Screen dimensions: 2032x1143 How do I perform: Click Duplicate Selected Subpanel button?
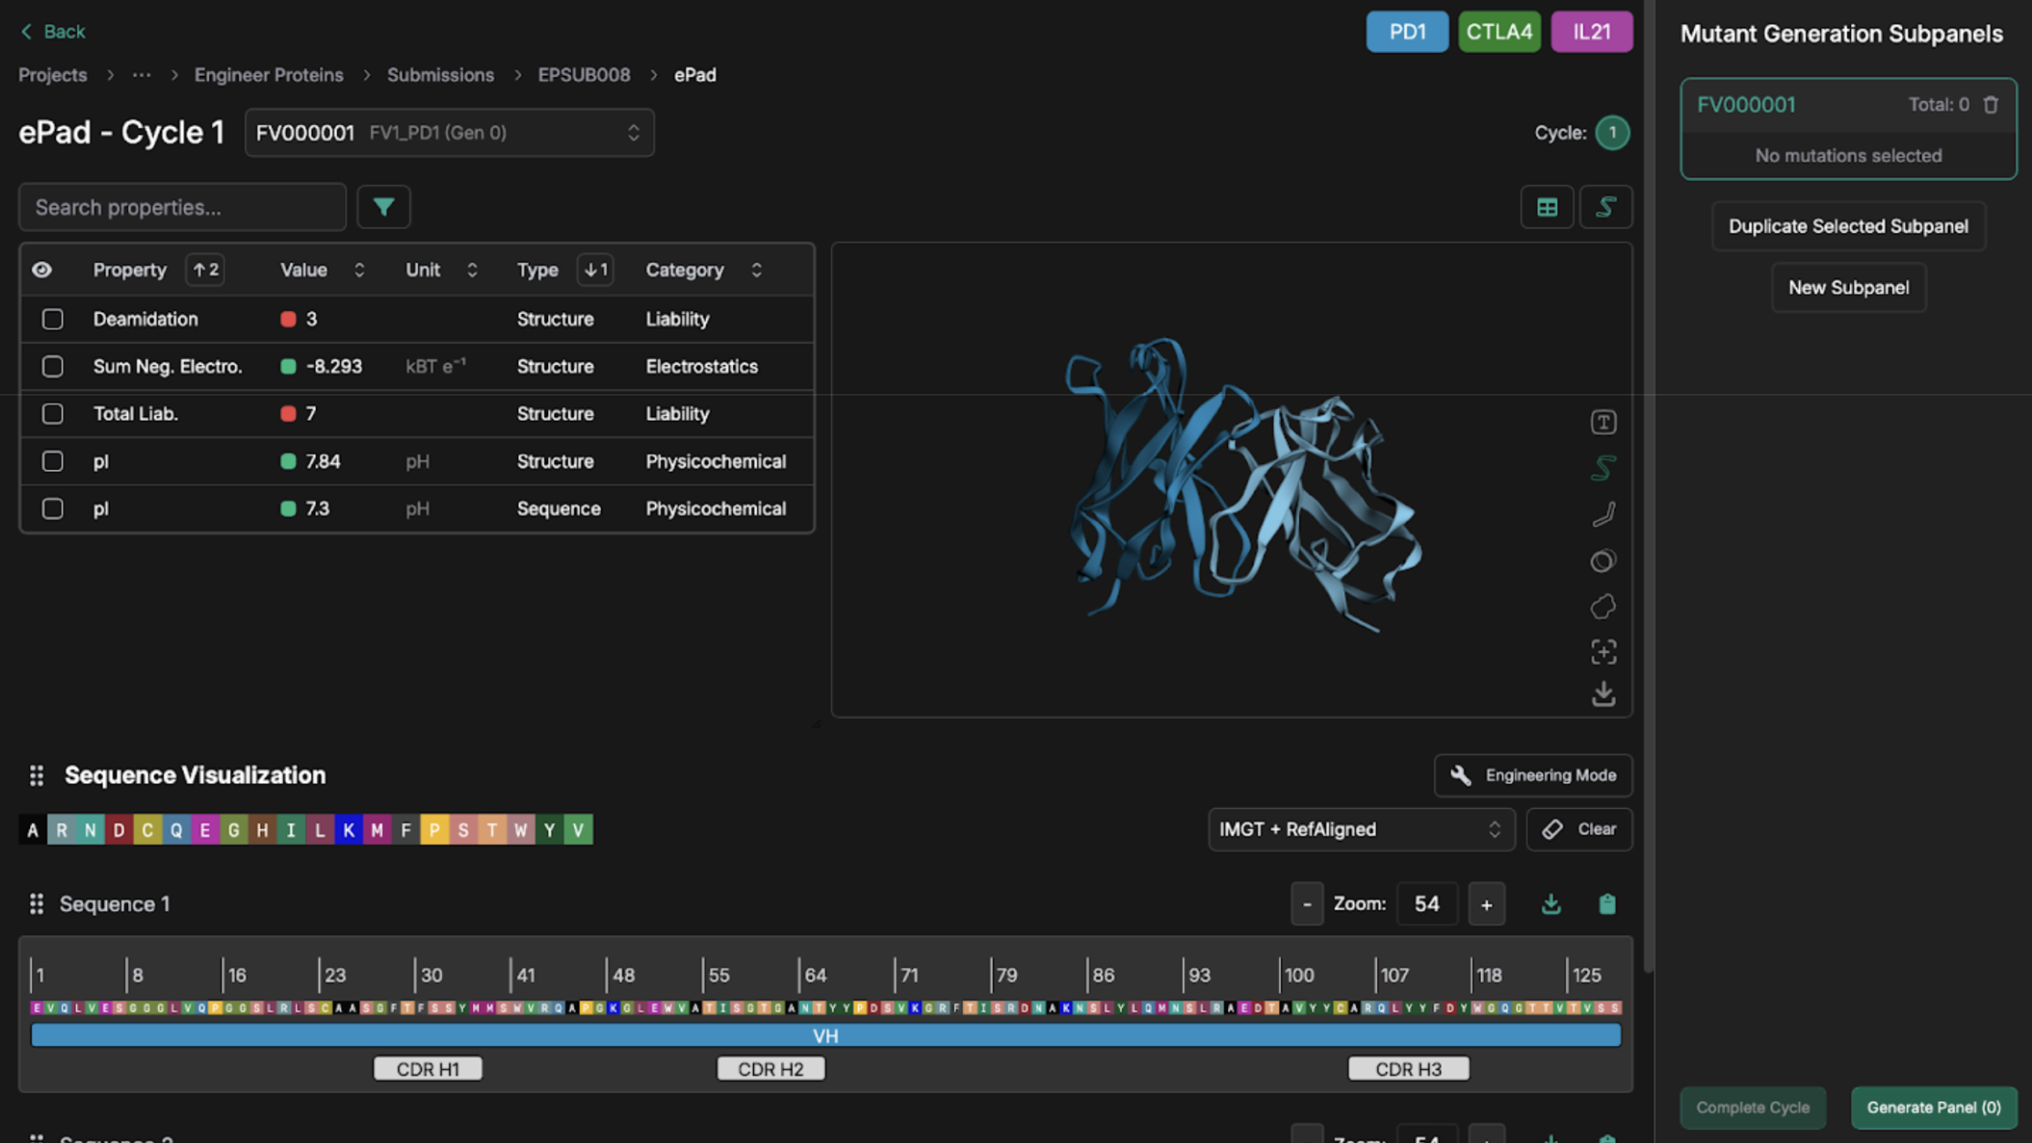pos(1847,226)
